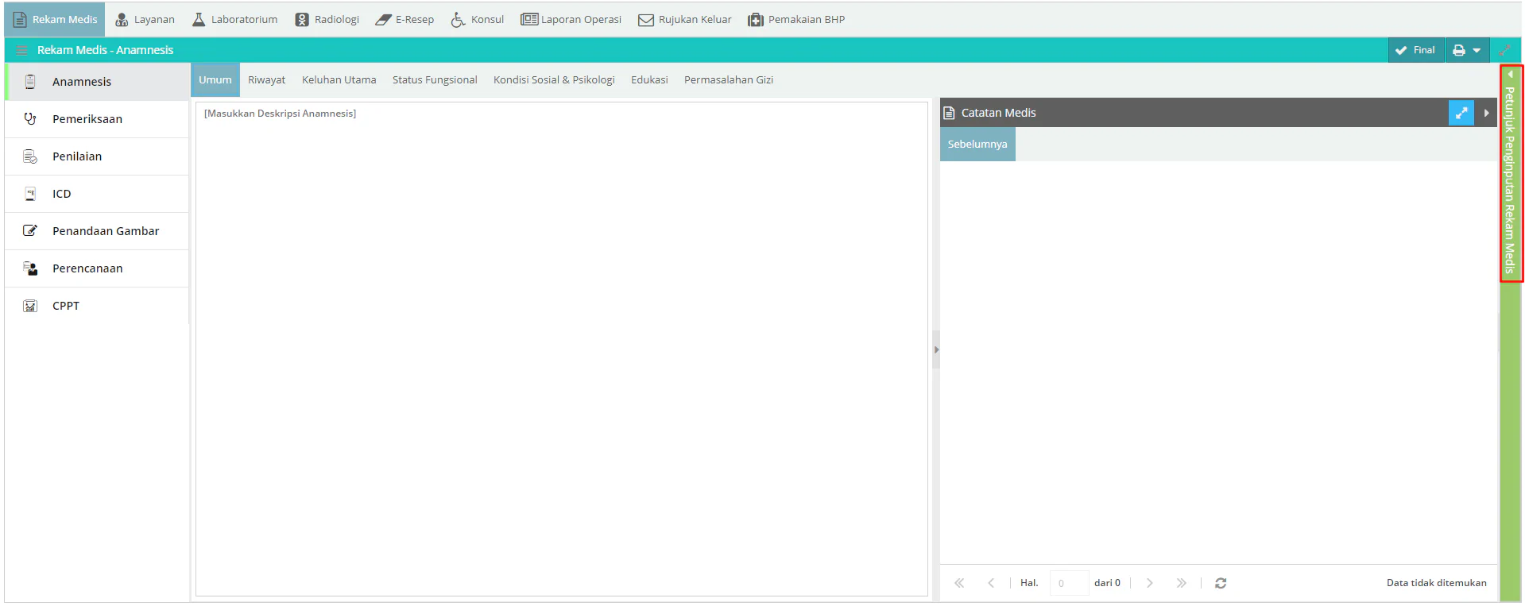Select ICD in the sidebar
This screenshot has width=1525, height=606.
pyautogui.click(x=97, y=194)
